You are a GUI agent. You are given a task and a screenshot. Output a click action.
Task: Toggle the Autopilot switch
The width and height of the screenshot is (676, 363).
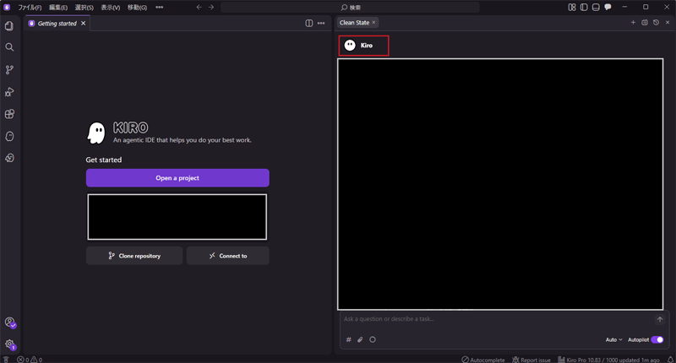pos(657,339)
